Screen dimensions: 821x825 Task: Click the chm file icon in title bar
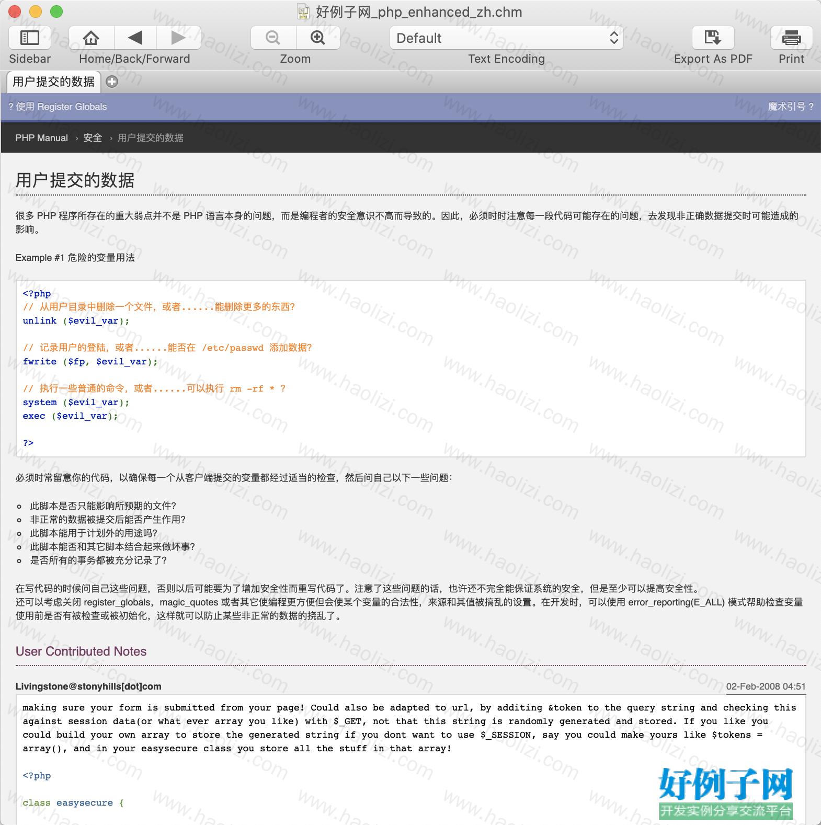coord(303,12)
